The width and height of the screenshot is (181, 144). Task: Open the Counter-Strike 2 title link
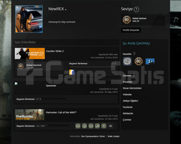click(55, 51)
